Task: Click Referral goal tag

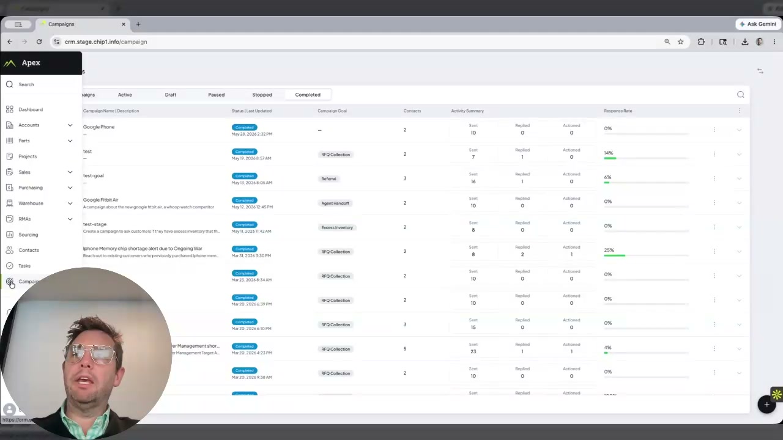Action: (x=328, y=178)
